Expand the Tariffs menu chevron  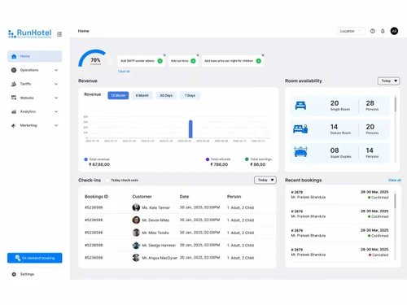[56, 84]
